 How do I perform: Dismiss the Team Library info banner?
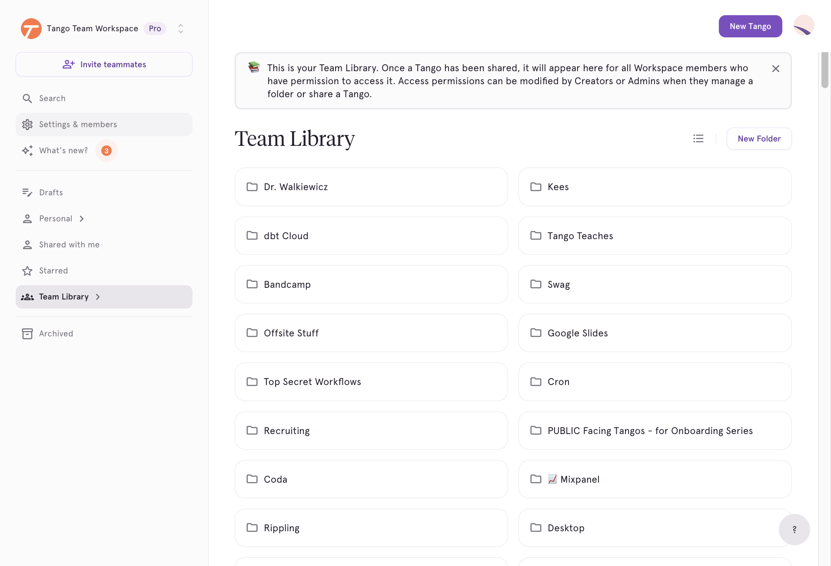[775, 69]
